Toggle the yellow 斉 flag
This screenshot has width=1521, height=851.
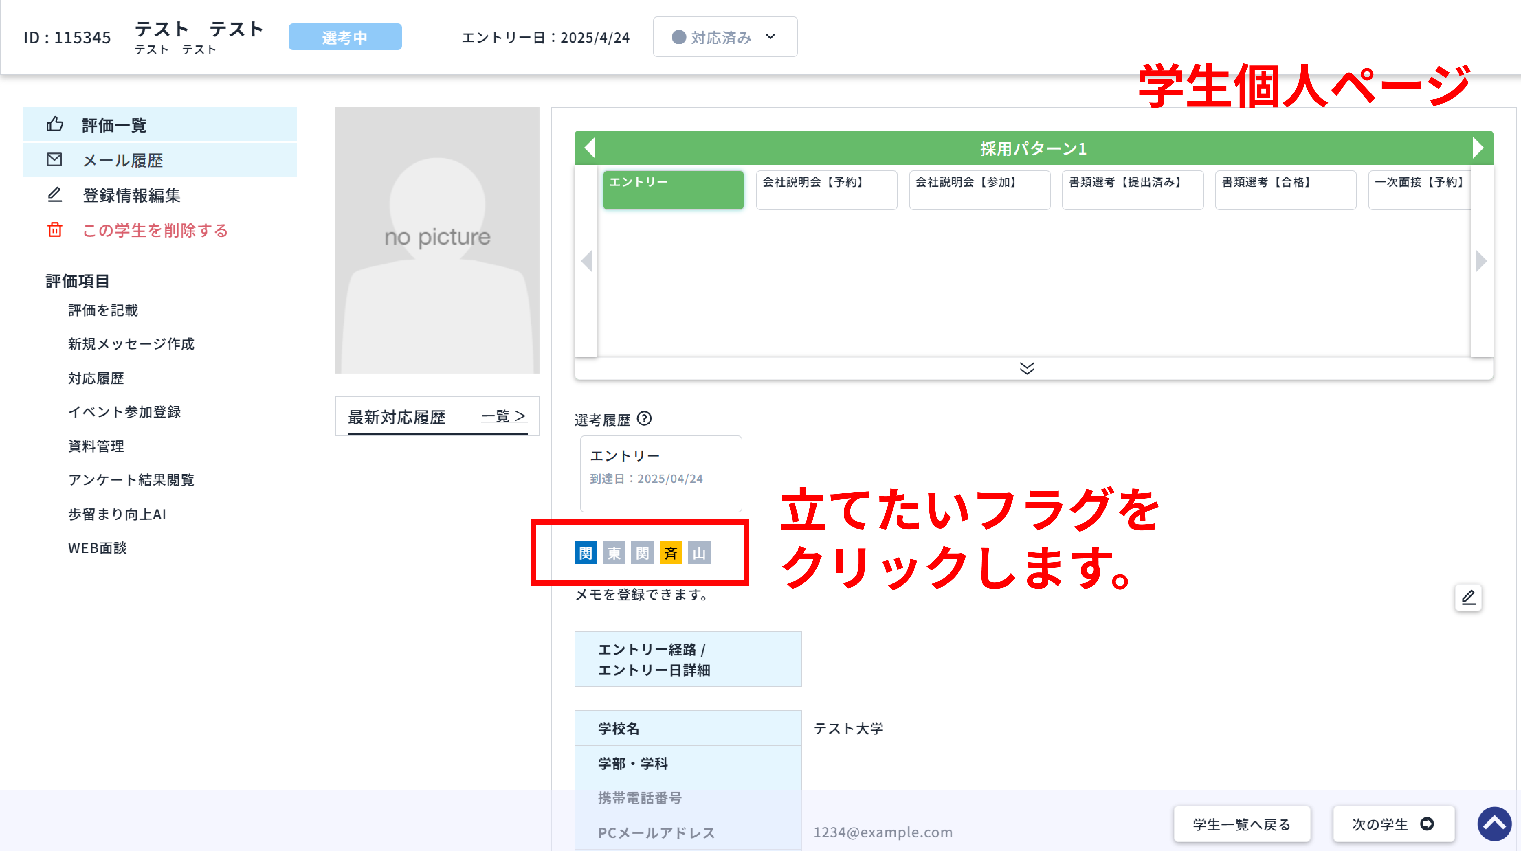click(670, 553)
